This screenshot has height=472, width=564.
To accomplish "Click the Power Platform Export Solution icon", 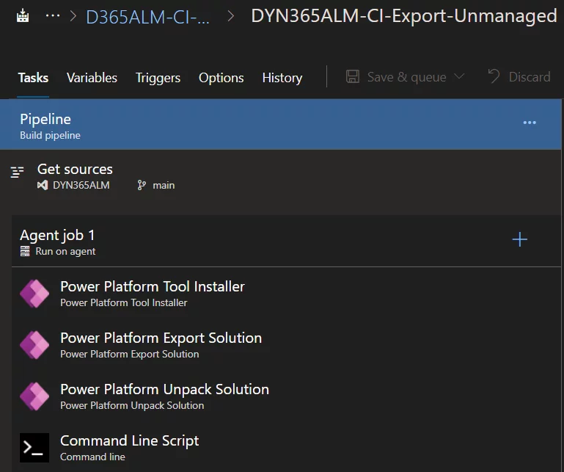I will (34, 345).
